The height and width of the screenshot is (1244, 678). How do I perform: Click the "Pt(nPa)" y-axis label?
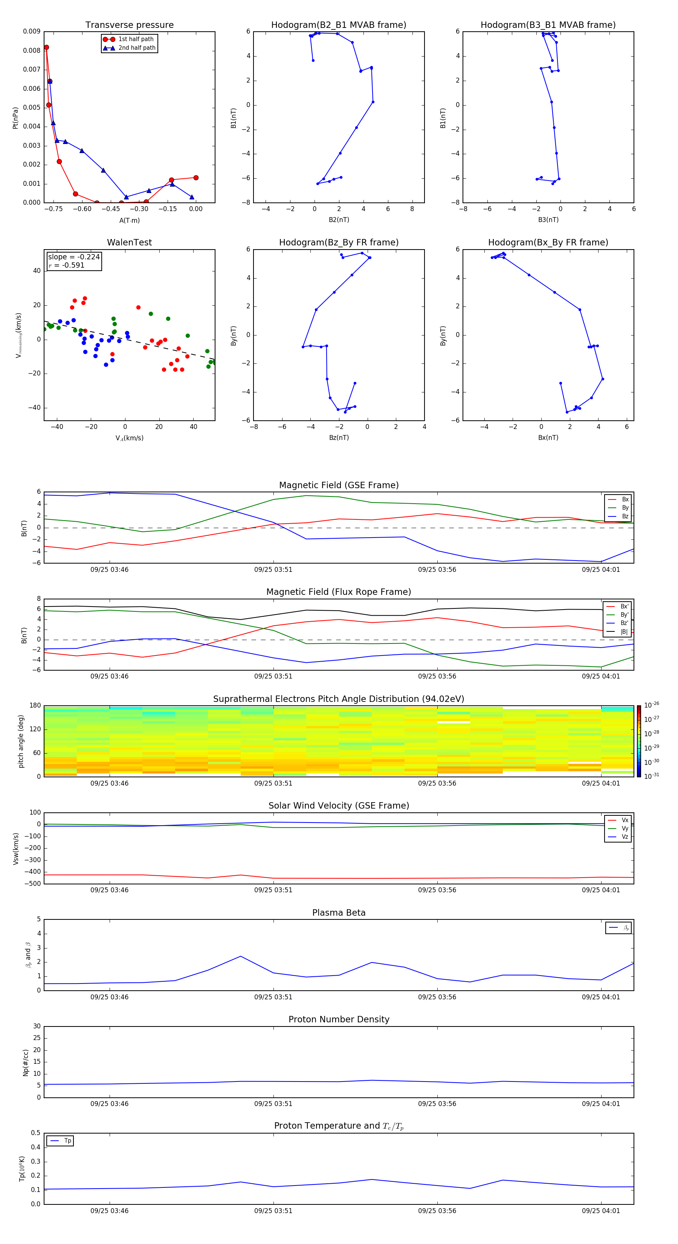coord(15,117)
